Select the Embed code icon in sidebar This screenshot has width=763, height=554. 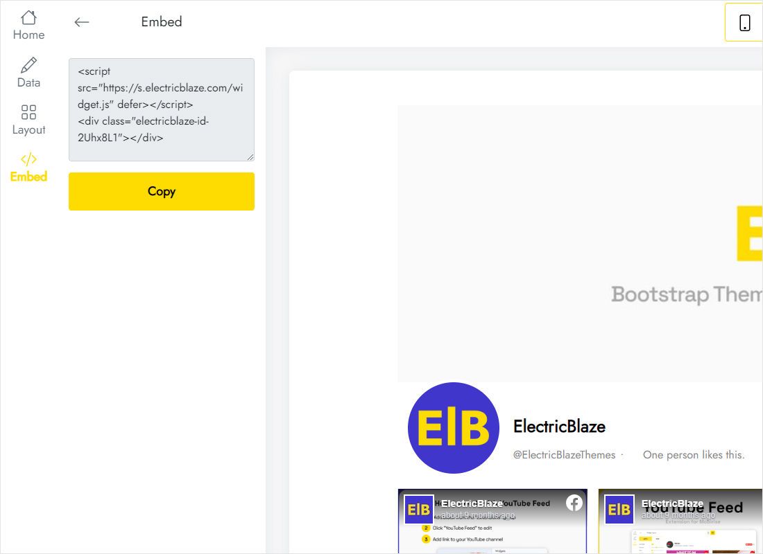[28, 159]
